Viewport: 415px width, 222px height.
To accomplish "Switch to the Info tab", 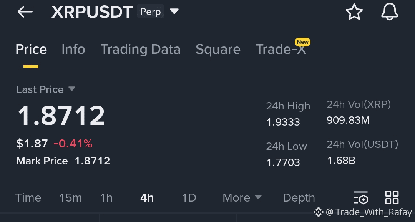I will (73, 50).
